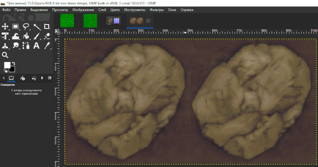The height and width of the screenshot is (167, 318).
Task: Switch to the first green texture image tab
Action: click(67, 20)
